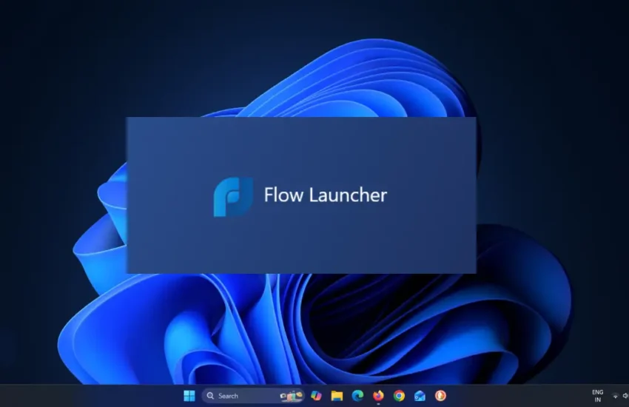Click the "Flow Launcher" splash text
This screenshot has height=407, width=629.
326,195
